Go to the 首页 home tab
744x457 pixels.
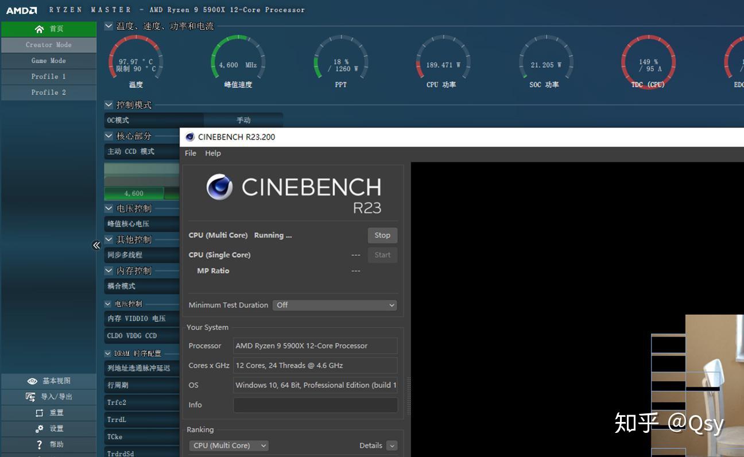(x=49, y=29)
